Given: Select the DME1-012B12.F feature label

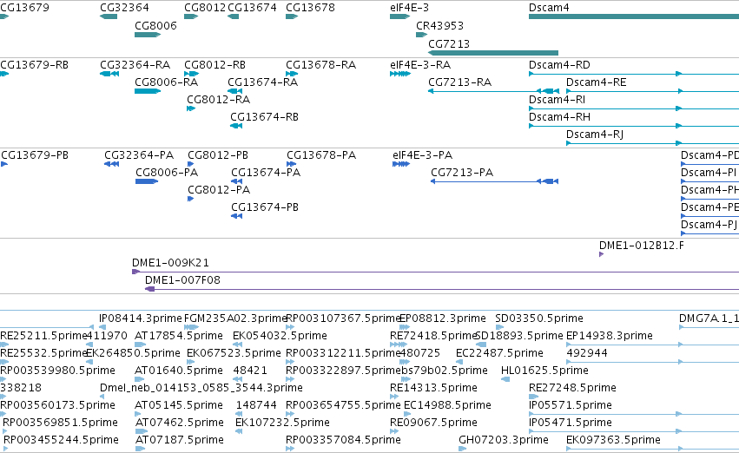Looking at the screenshot, I should 642,246.
